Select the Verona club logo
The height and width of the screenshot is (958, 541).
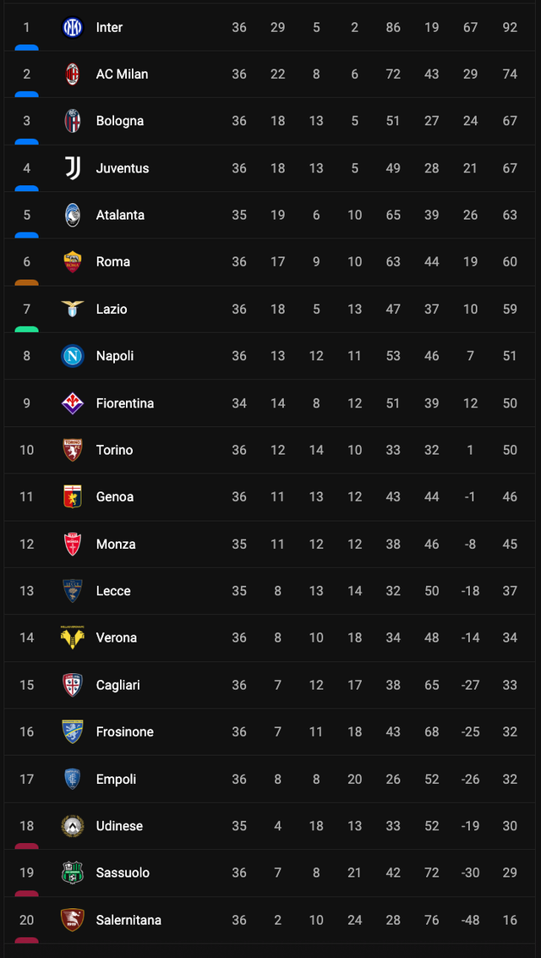[73, 638]
